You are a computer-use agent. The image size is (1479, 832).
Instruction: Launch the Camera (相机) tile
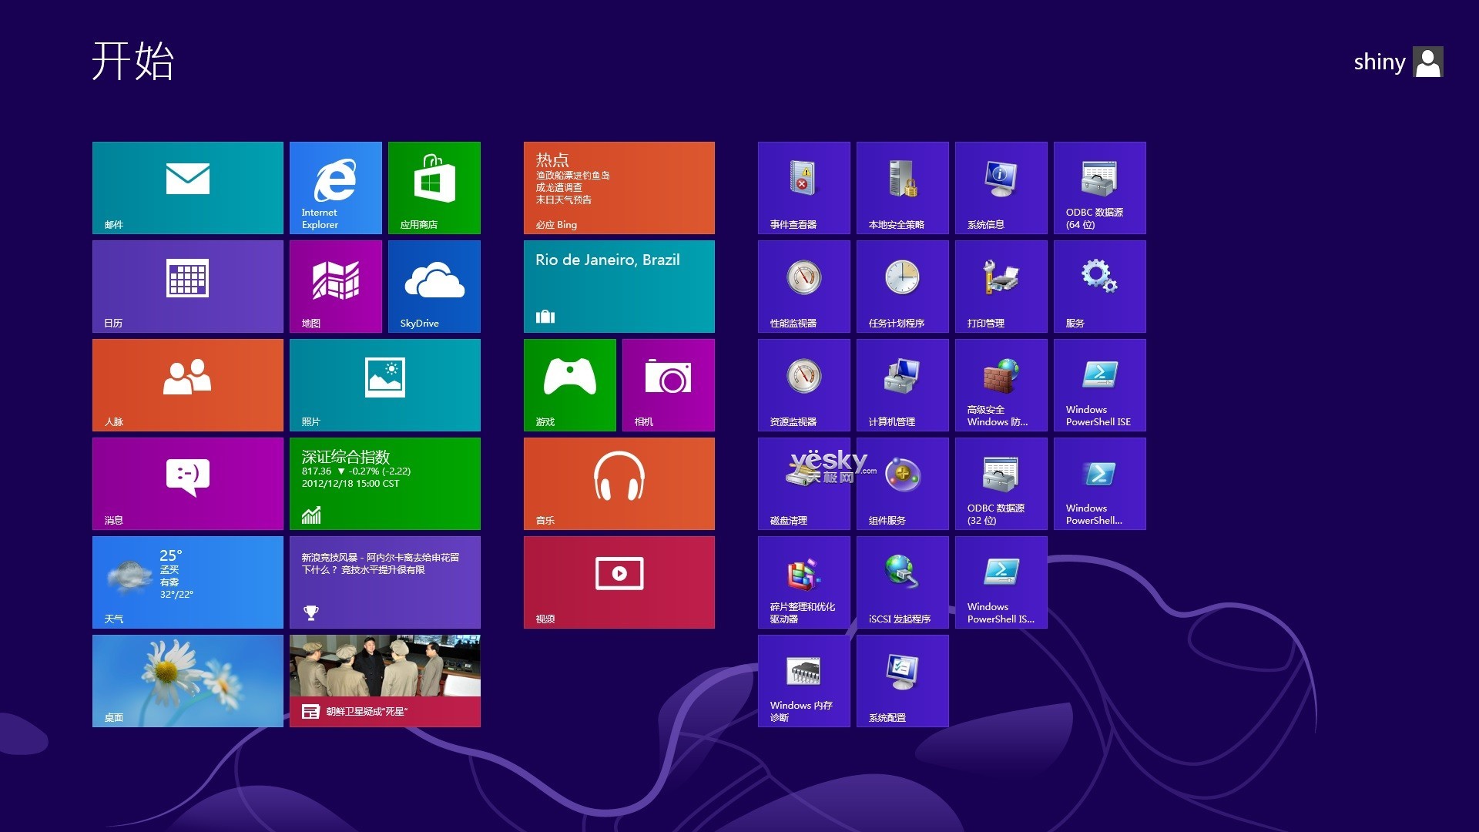click(x=668, y=384)
